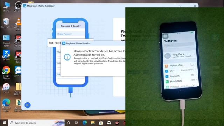Click Change Password in phone illustration

point(64,34)
